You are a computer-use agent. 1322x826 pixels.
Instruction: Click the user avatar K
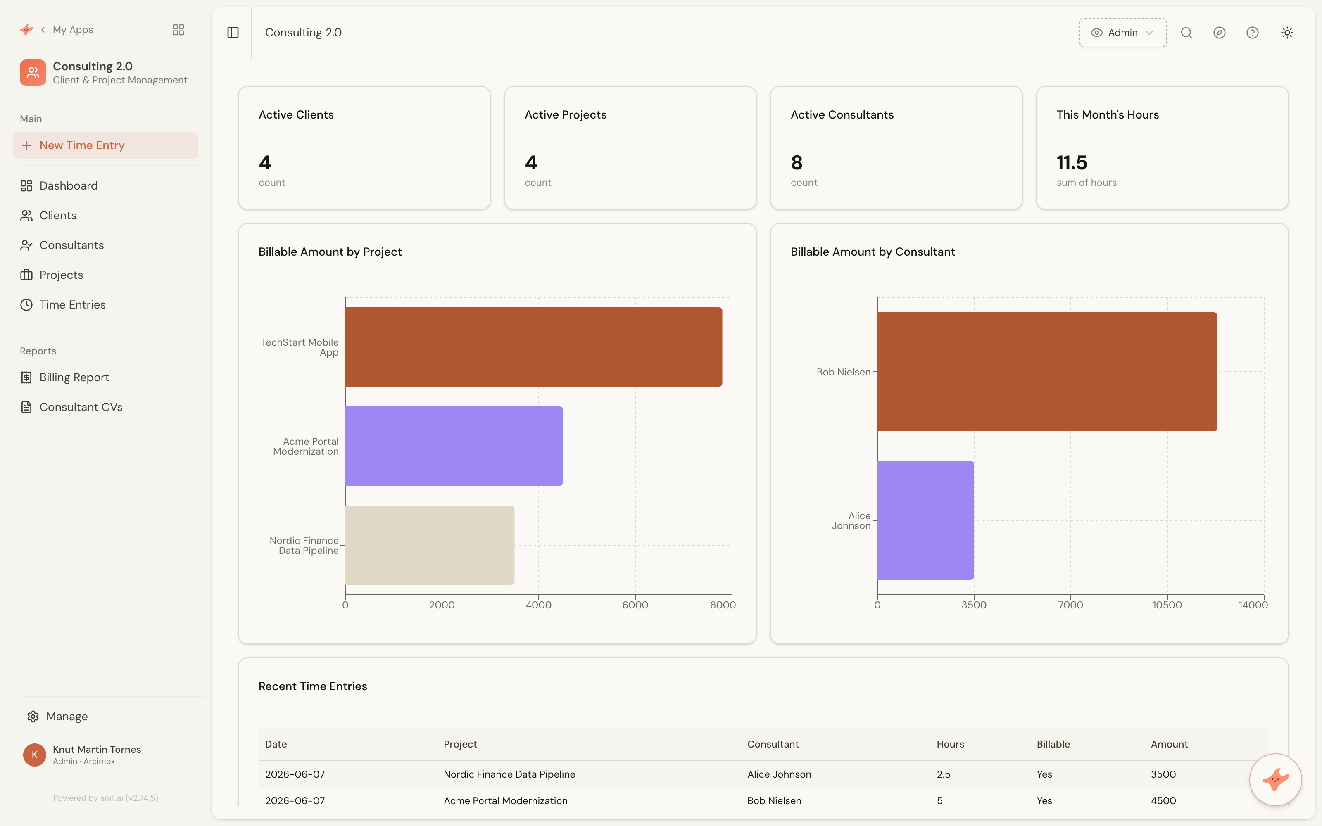[x=34, y=755]
